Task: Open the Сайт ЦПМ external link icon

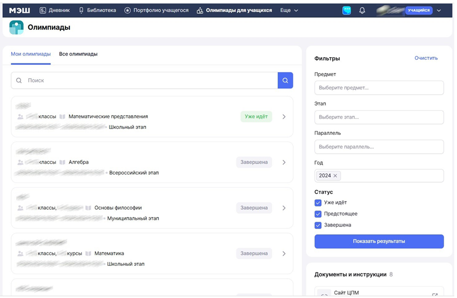Action: pos(435,295)
